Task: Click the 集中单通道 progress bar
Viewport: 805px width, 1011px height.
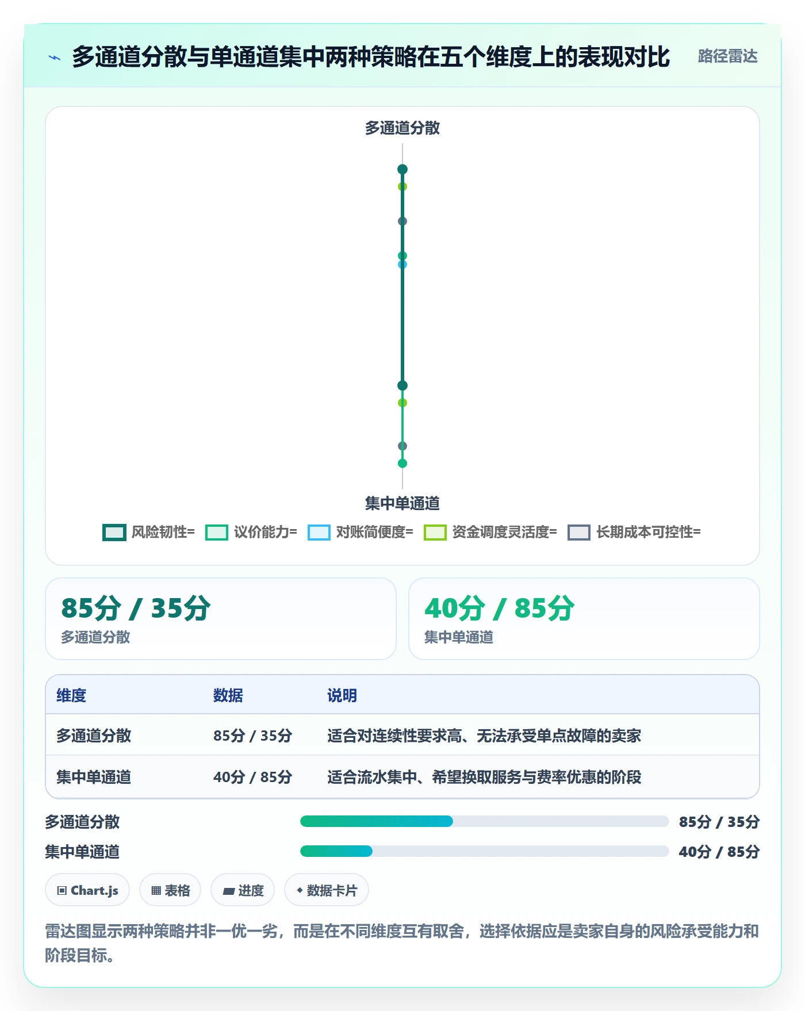Action: [484, 851]
